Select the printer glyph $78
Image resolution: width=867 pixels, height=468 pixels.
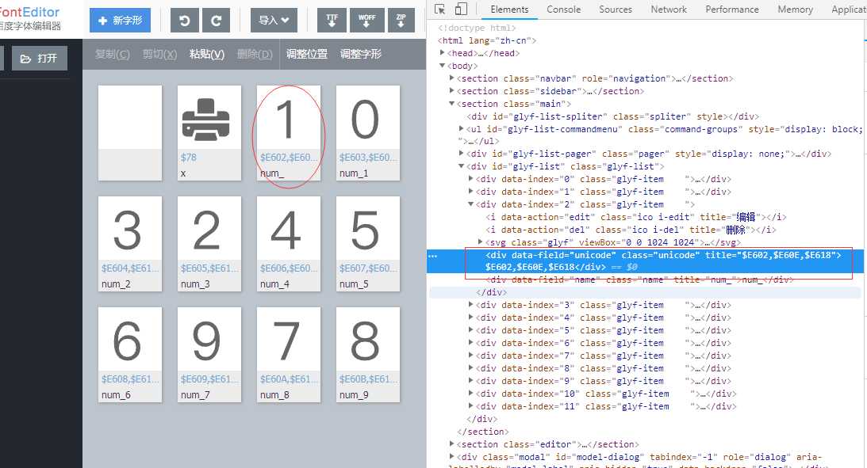(x=209, y=132)
